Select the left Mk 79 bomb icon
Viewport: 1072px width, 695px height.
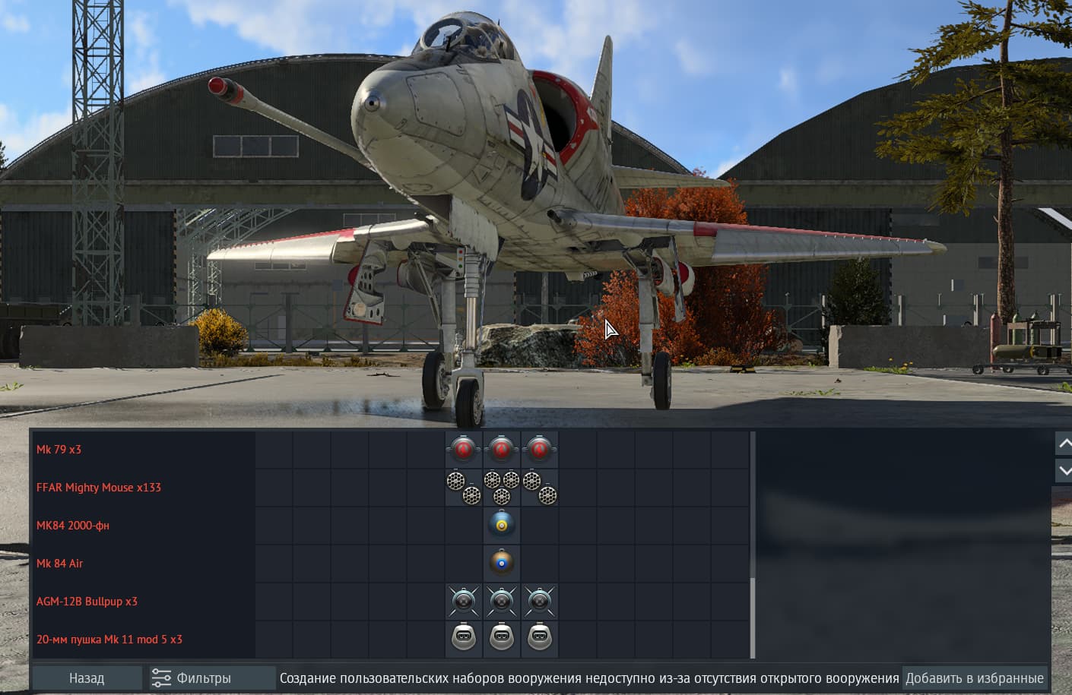(x=464, y=450)
